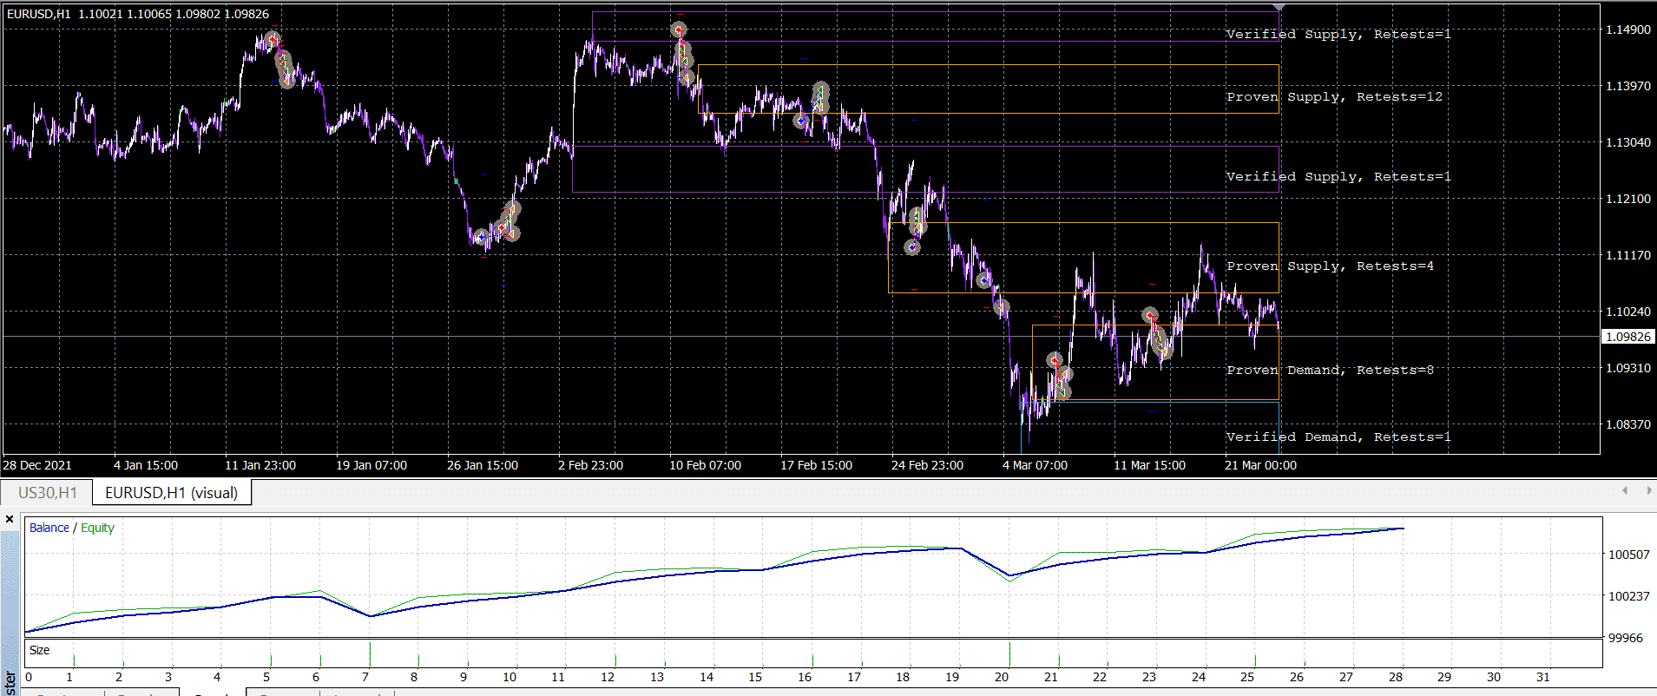This screenshot has width=1657, height=696.
Task: Click the leftmost trade marker at the late-January low
Action: click(x=480, y=237)
